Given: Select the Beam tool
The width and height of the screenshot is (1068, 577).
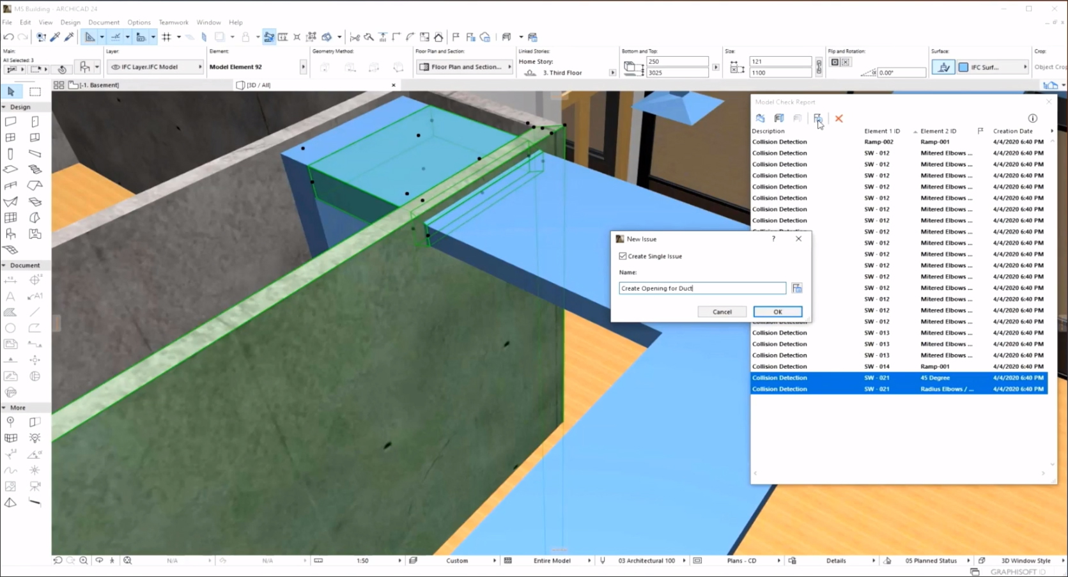Looking at the screenshot, I should (35, 153).
